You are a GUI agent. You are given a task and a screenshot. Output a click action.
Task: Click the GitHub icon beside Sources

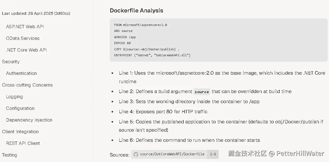pos(136,154)
